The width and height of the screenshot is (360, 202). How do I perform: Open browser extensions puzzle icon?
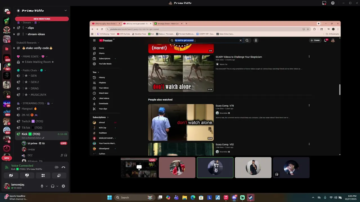[314, 29]
